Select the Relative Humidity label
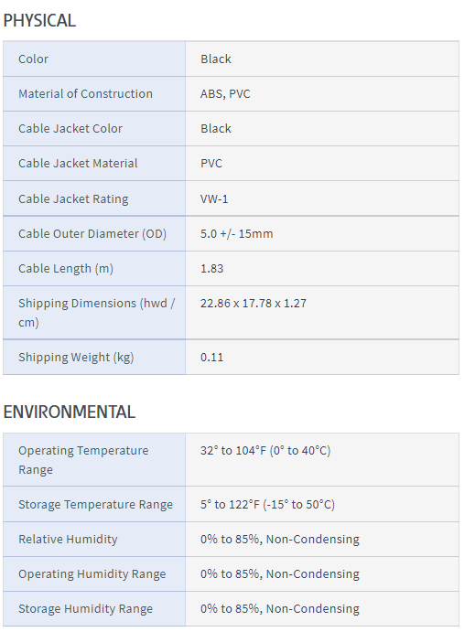464x632 pixels. point(68,539)
